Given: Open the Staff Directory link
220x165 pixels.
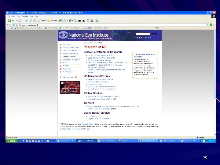Looking at the screenshot, I should click(x=94, y=116).
